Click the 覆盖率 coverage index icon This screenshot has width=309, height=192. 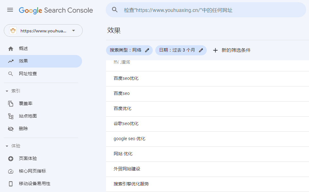point(11,103)
